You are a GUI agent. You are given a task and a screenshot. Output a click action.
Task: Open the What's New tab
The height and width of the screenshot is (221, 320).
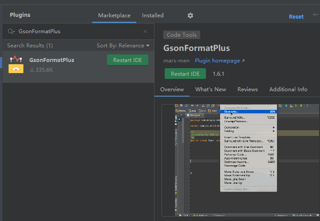tap(210, 89)
